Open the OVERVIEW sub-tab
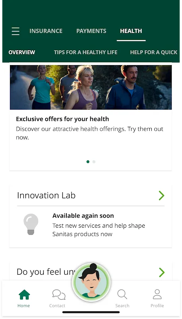Screen dimensions: 182x319 click(x=22, y=52)
